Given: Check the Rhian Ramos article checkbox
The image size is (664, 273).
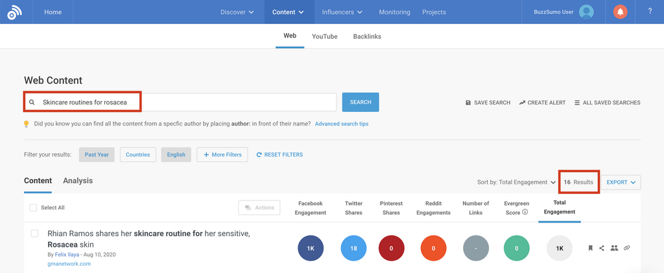Looking at the screenshot, I should pos(35,234).
